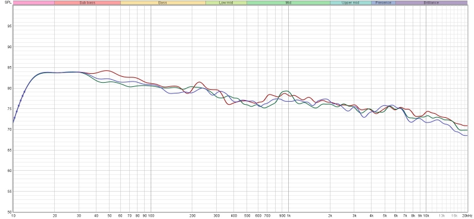Select the Upper mid band header
Image resolution: width=474 pixels, height=219 pixels.
pyautogui.click(x=350, y=3)
